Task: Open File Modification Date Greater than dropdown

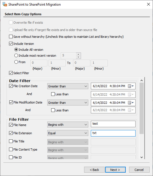Action: point(68,103)
